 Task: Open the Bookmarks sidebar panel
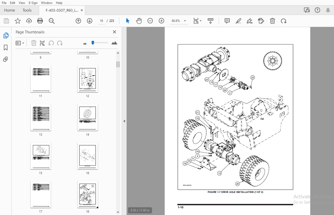pos(5,47)
